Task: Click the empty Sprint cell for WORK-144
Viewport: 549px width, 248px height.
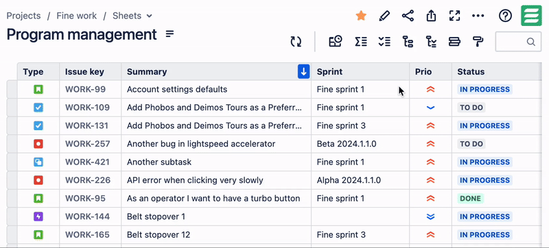Action: pos(360,216)
